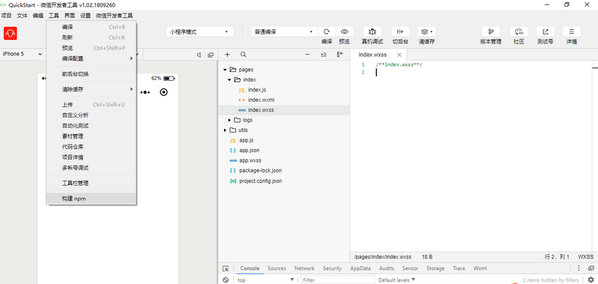Switch to the Wxml devtools tab
This screenshot has height=284, width=598.
(480, 268)
